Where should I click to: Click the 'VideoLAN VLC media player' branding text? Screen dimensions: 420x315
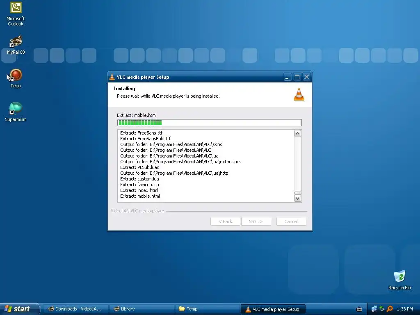point(137,211)
